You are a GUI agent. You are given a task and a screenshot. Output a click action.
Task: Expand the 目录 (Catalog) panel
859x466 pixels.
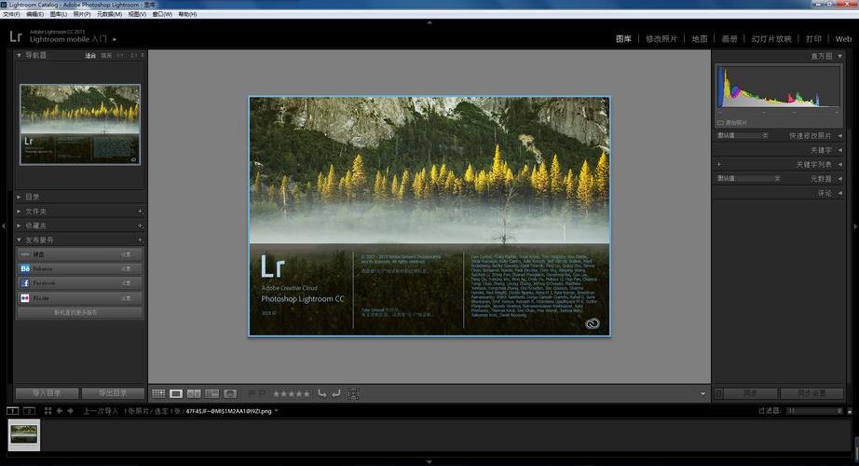[33, 197]
